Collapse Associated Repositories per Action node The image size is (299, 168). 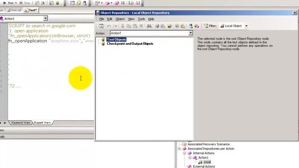click(179, 149)
